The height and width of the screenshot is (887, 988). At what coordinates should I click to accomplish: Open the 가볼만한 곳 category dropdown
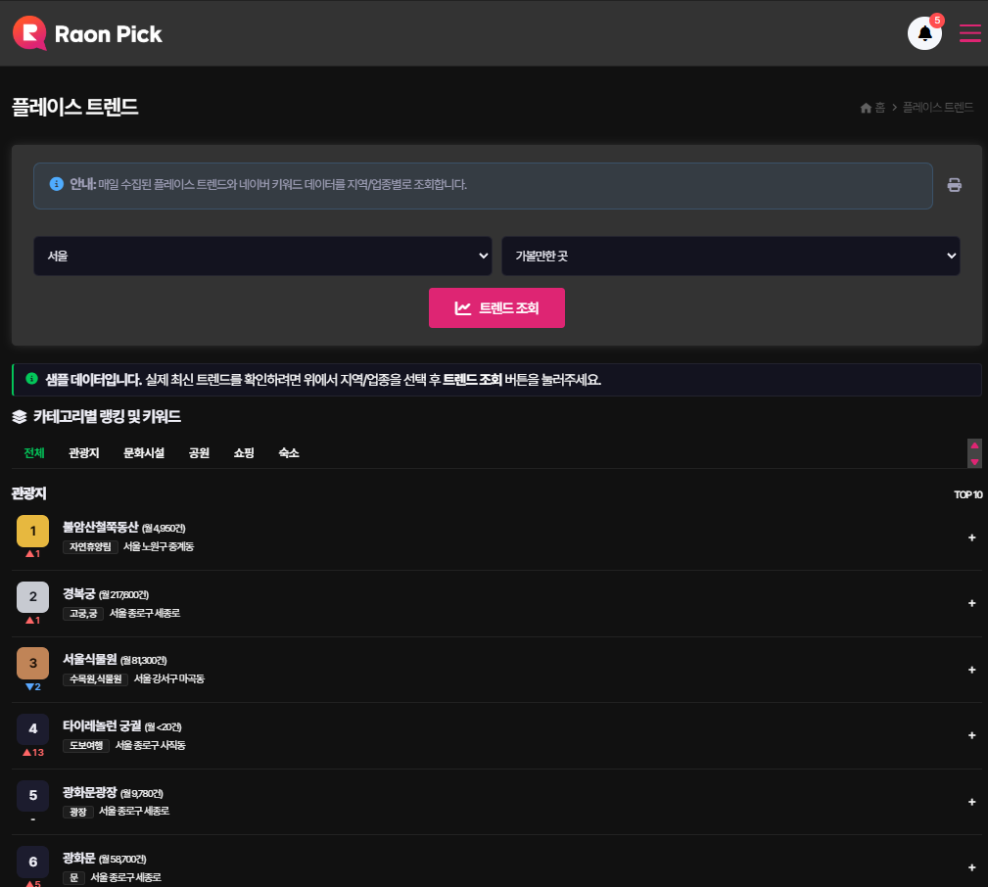[x=730, y=256]
